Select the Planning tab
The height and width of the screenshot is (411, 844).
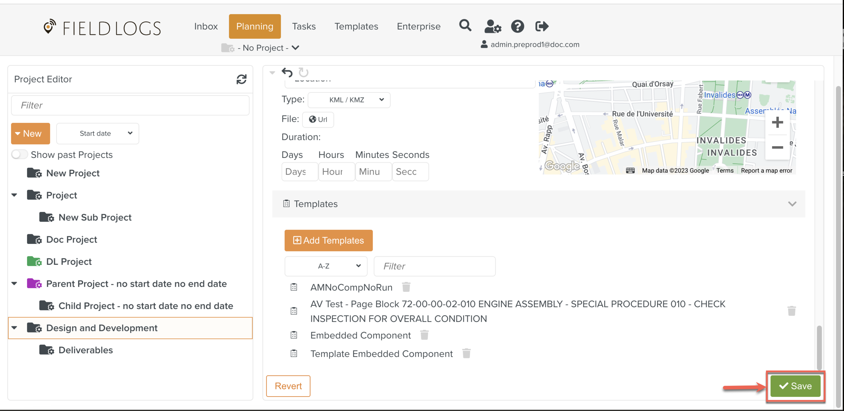coord(255,26)
